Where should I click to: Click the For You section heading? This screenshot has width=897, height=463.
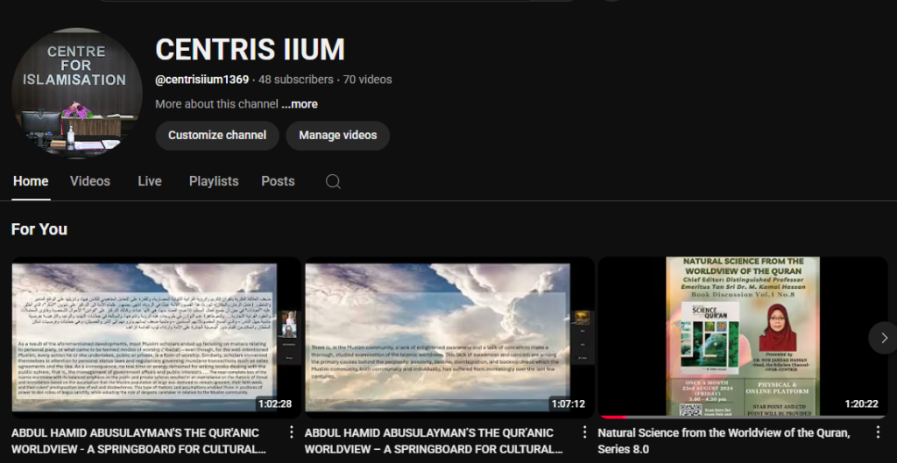click(39, 229)
